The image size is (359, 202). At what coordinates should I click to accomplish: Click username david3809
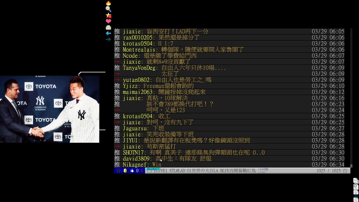[136, 159]
